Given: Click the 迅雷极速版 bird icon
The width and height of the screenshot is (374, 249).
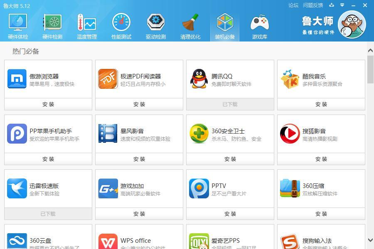Looking at the screenshot, I should [17, 188].
